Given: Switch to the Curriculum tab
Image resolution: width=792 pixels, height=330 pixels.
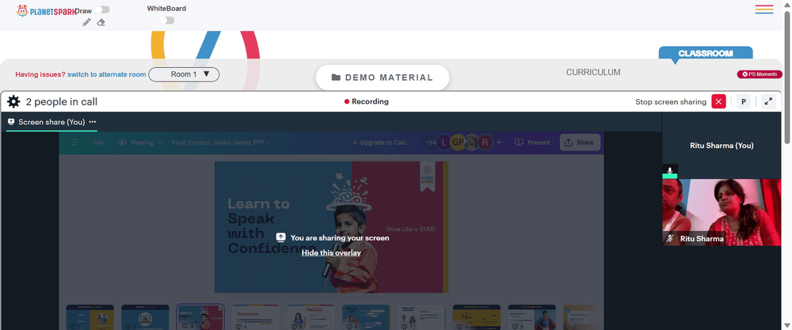Looking at the screenshot, I should tap(593, 72).
